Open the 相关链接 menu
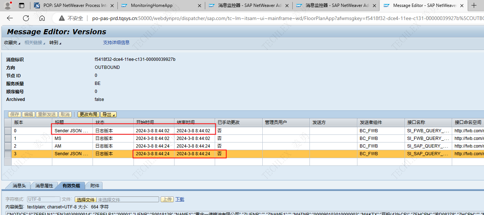484x215 pixels. tap(35, 43)
